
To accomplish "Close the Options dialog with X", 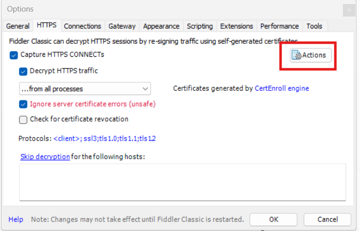I will pyautogui.click(x=349, y=10).
